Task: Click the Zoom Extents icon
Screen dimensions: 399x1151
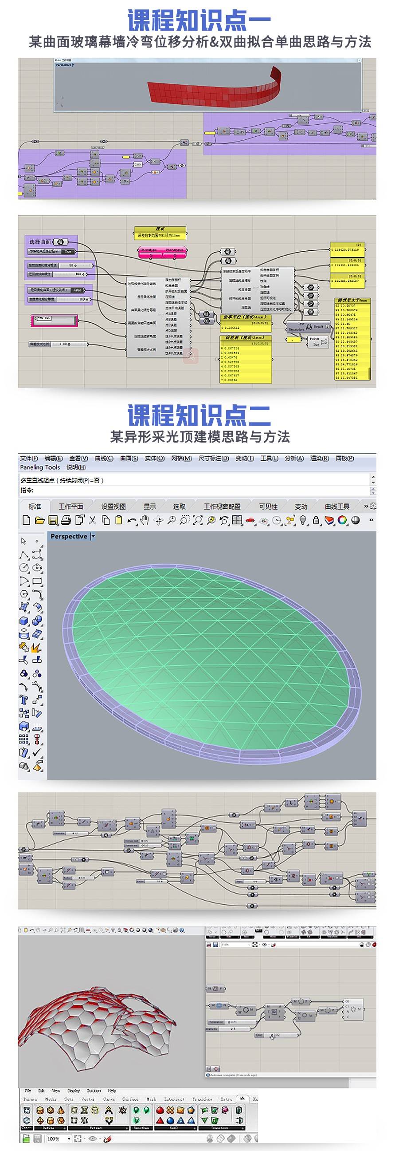Action: click(198, 520)
